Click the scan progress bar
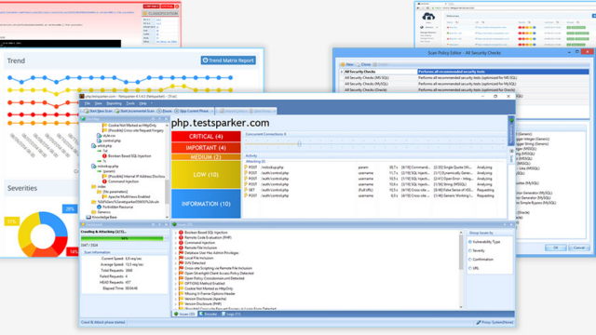This screenshot has width=596, height=335. (124, 238)
